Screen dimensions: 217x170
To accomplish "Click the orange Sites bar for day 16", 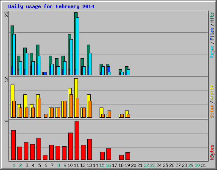I will tap(109, 114).
